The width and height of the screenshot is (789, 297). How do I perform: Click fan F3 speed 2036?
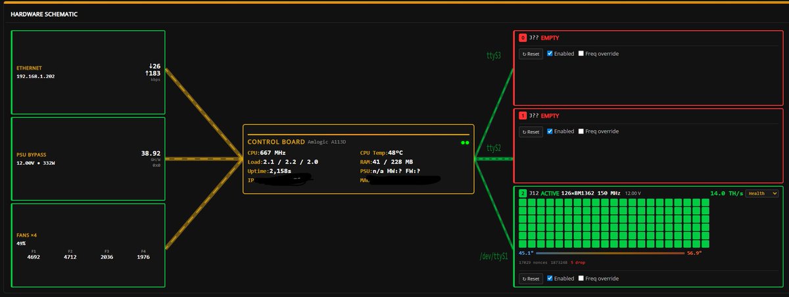[x=107, y=257]
